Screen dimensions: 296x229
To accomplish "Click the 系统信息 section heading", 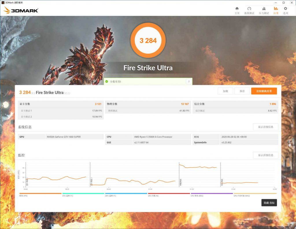I will [x=25, y=127].
